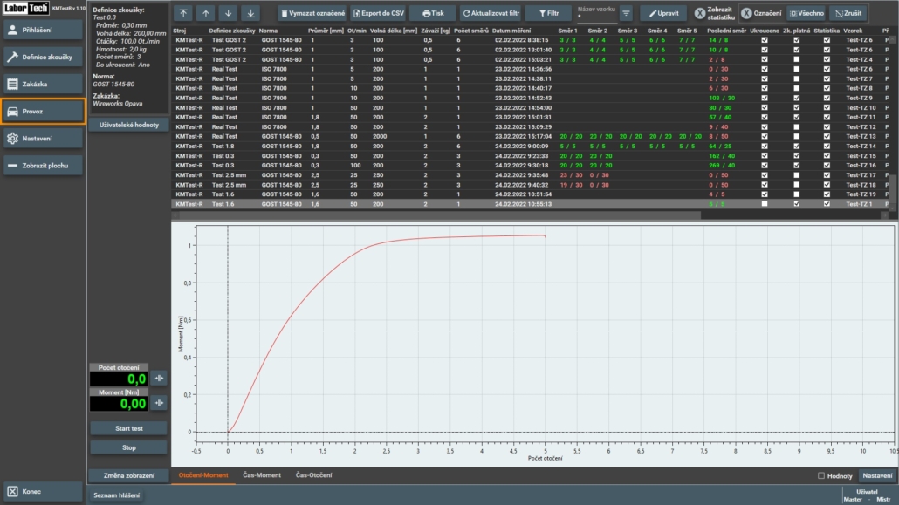Jump to last record arrow icon
The width and height of the screenshot is (899, 505).
coord(250,14)
